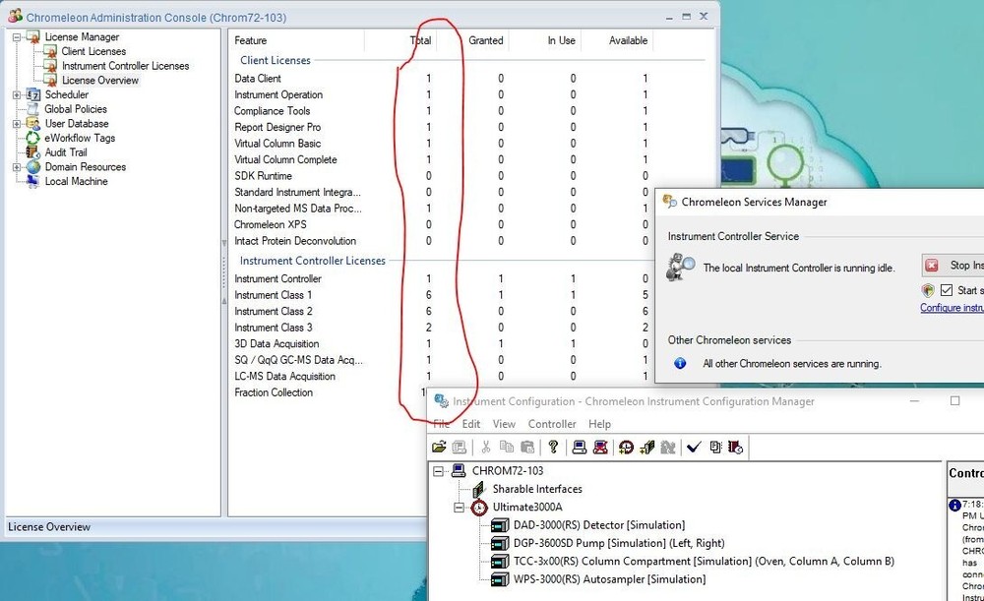Viewport: 984px width, 601px height.
Task: Expand the User Database tree node
Action: [17, 124]
